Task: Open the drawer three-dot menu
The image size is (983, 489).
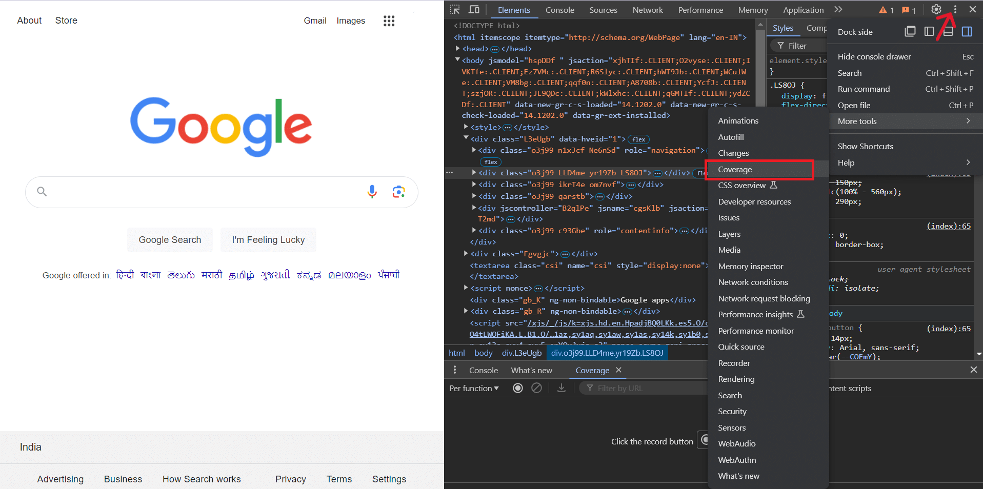Action: pos(455,370)
